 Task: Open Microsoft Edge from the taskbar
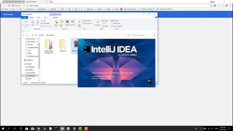click(21, 128)
